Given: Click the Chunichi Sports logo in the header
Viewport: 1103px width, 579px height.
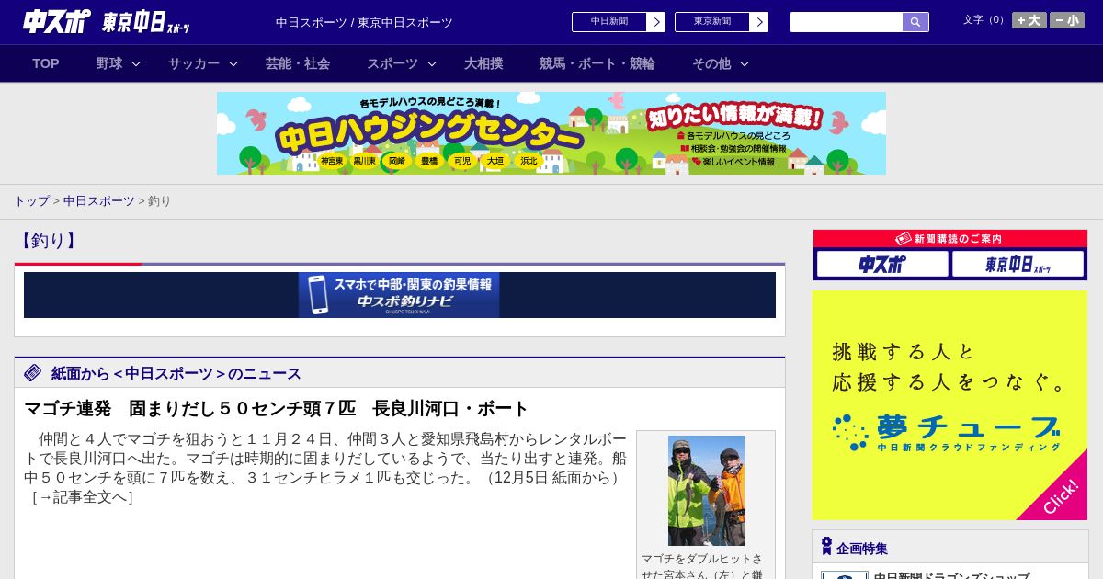Looking at the screenshot, I should click(57, 21).
